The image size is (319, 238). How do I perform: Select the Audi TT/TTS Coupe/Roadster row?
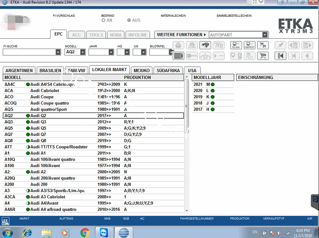tap(93, 147)
